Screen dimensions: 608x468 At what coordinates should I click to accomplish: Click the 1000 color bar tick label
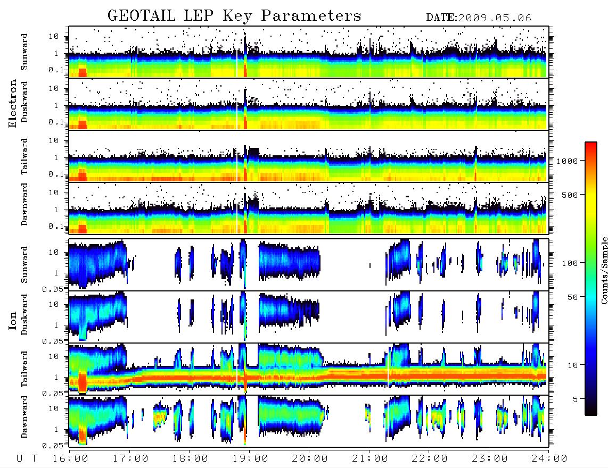[x=568, y=161]
